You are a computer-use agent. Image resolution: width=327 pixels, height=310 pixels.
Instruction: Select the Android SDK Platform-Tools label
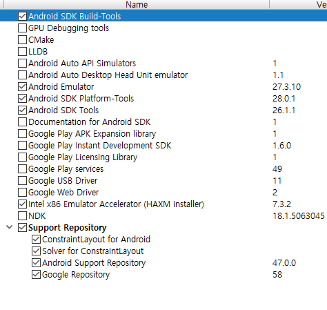click(x=81, y=99)
